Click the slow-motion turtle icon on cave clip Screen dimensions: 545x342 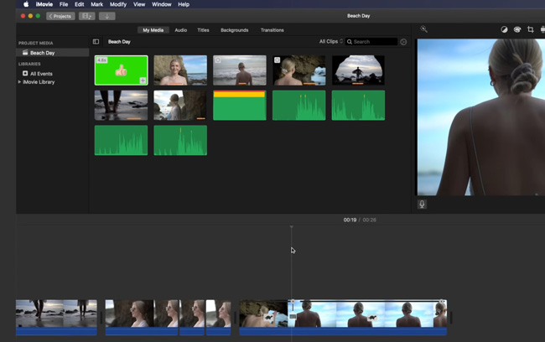pyautogui.click(x=268, y=318)
